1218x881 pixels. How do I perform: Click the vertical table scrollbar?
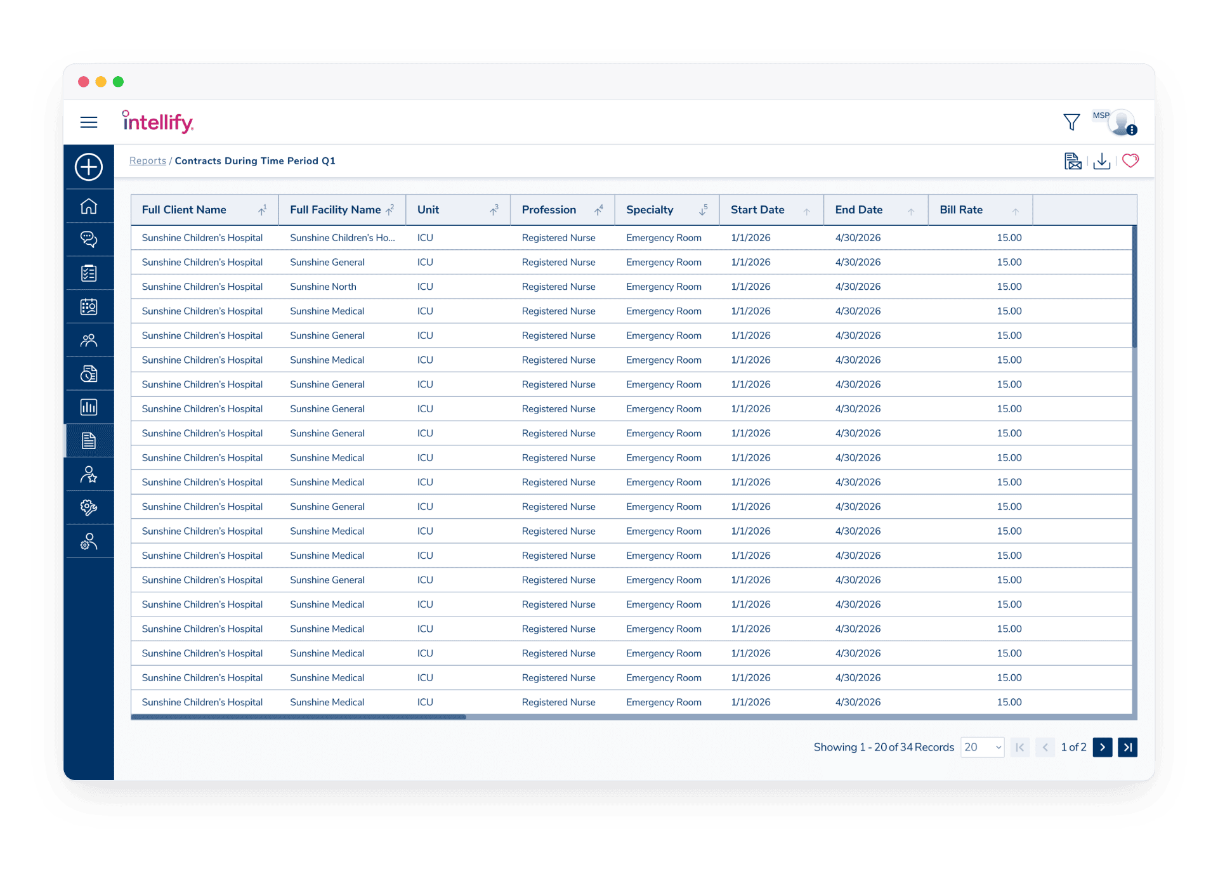(1134, 287)
